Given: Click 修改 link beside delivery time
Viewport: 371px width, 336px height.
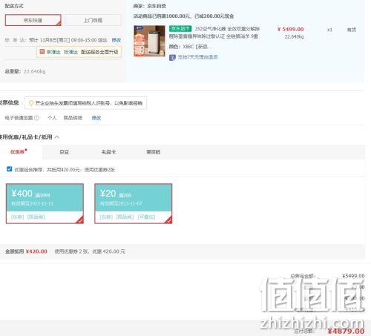Looking at the screenshot, I should 116,40.
